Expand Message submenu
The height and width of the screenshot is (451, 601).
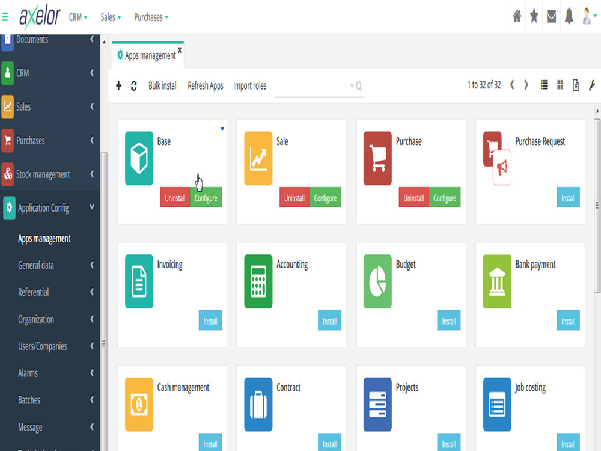pyautogui.click(x=92, y=427)
